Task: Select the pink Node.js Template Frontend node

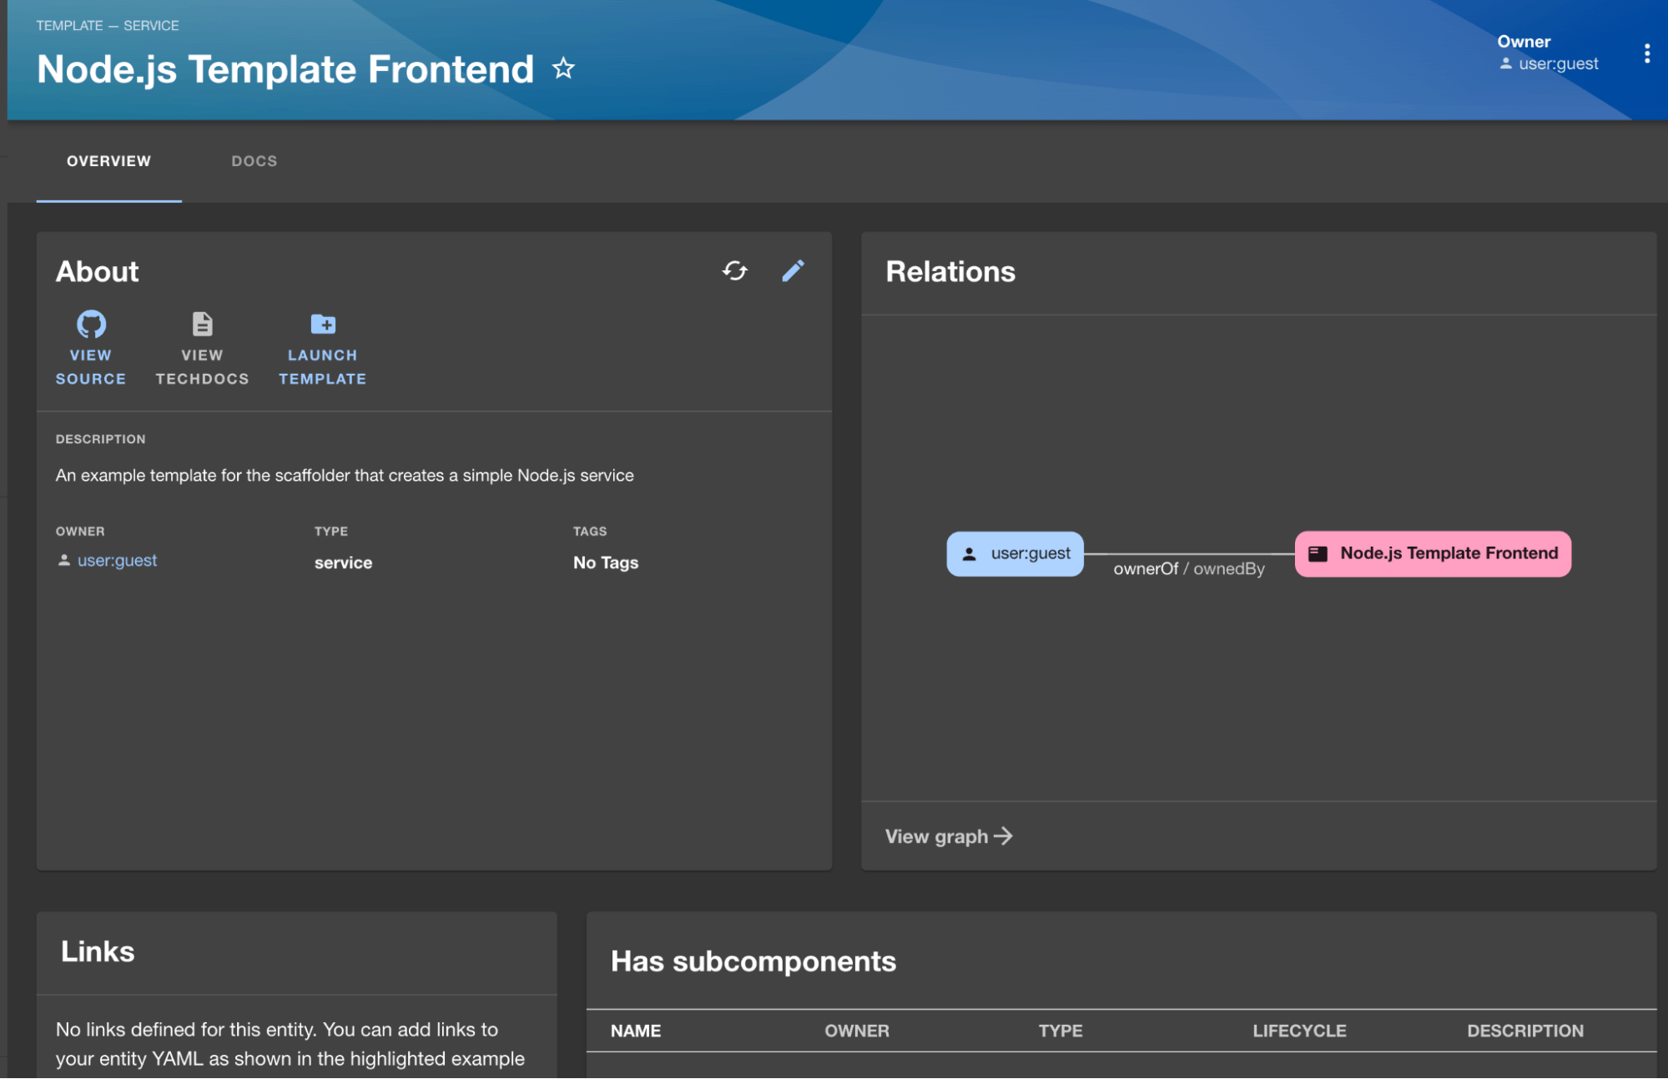Action: pos(1433,554)
